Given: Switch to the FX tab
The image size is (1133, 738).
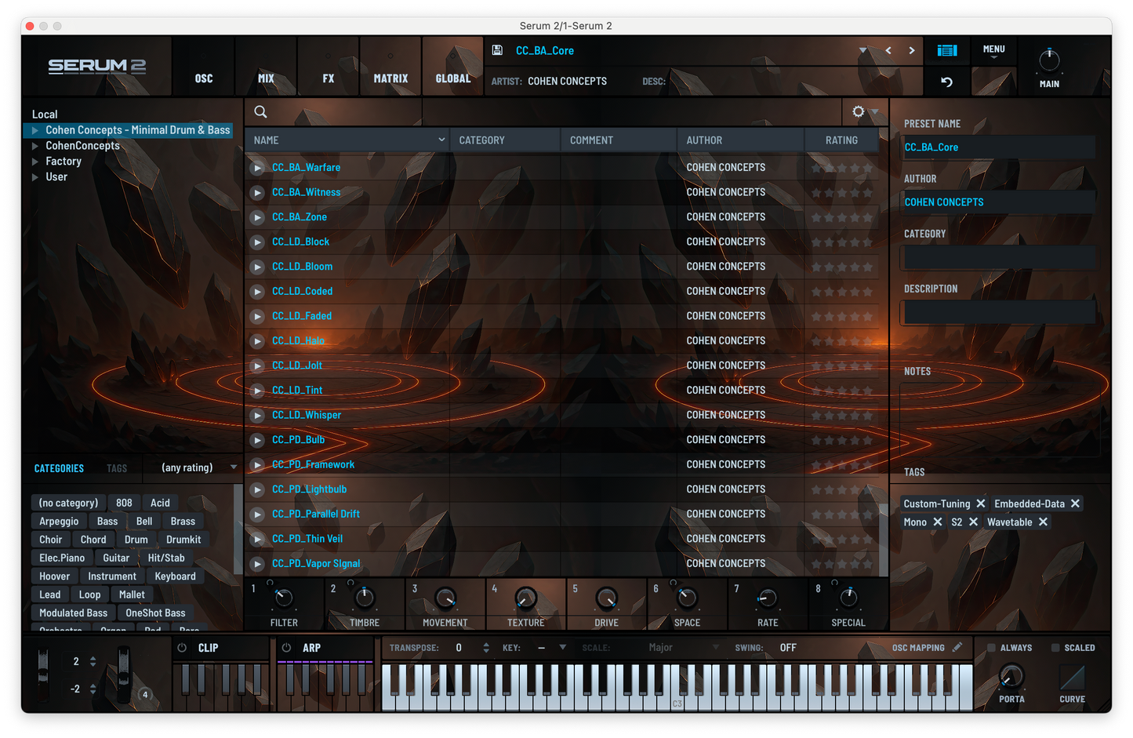Looking at the screenshot, I should click(x=328, y=78).
